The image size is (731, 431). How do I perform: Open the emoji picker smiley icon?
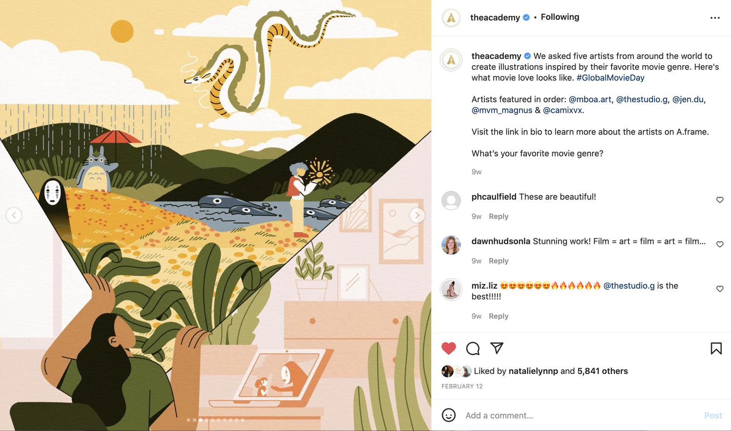[x=448, y=415]
